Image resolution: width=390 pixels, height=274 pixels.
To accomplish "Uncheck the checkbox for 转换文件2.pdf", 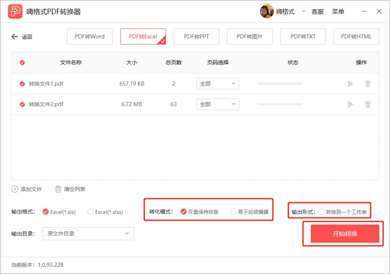I will coord(22,104).
